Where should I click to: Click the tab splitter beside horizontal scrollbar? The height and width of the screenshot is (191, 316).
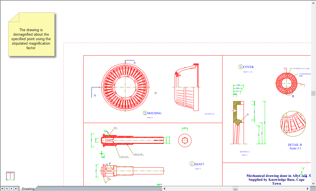pyautogui.click(x=161, y=188)
